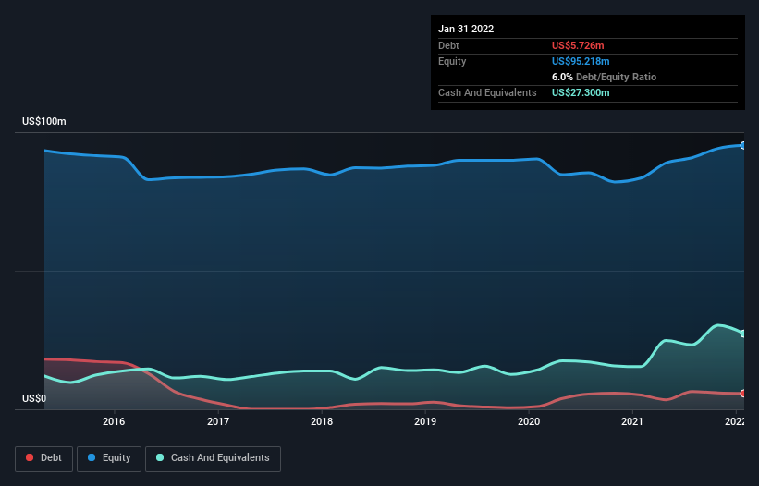Viewport: 759px width, 486px height.
Task: Click the 2019 x-axis label
Action: pyautogui.click(x=425, y=421)
